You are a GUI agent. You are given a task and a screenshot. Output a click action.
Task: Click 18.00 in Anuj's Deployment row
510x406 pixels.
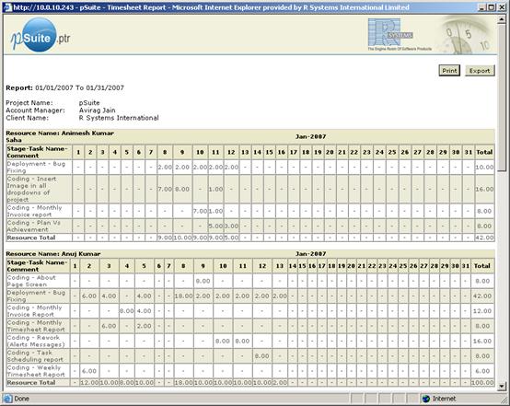[184, 296]
